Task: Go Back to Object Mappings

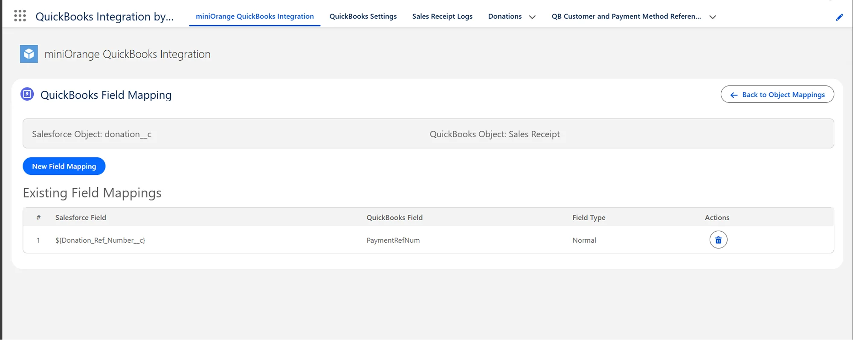Action: click(777, 94)
